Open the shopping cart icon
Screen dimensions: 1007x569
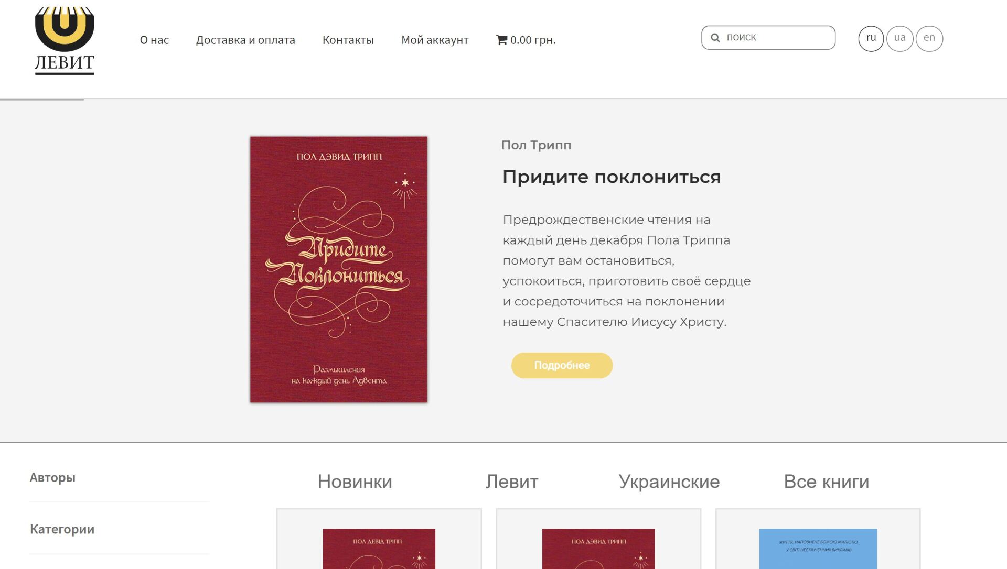(502, 40)
